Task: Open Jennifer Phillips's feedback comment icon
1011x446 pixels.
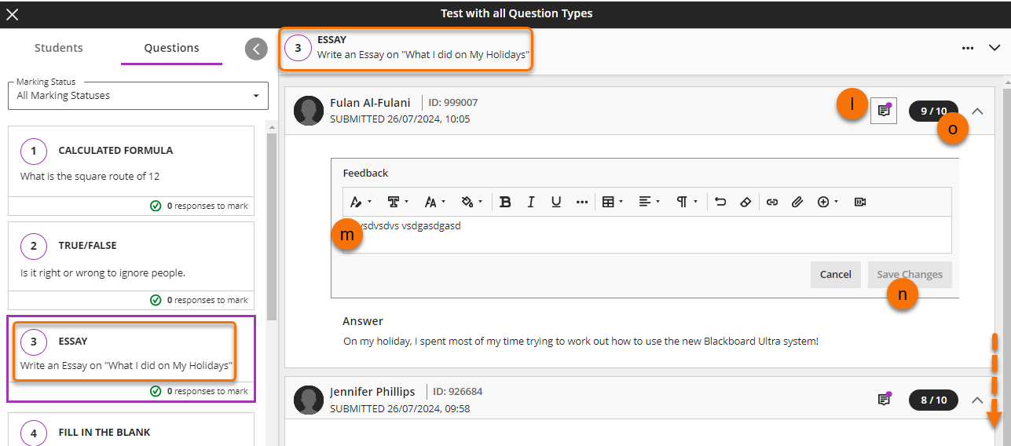Action: tap(884, 400)
